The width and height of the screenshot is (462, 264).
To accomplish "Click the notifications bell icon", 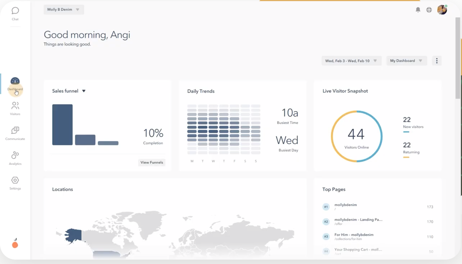I will pos(418,10).
